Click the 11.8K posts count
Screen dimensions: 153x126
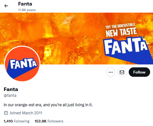(x=27, y=10)
